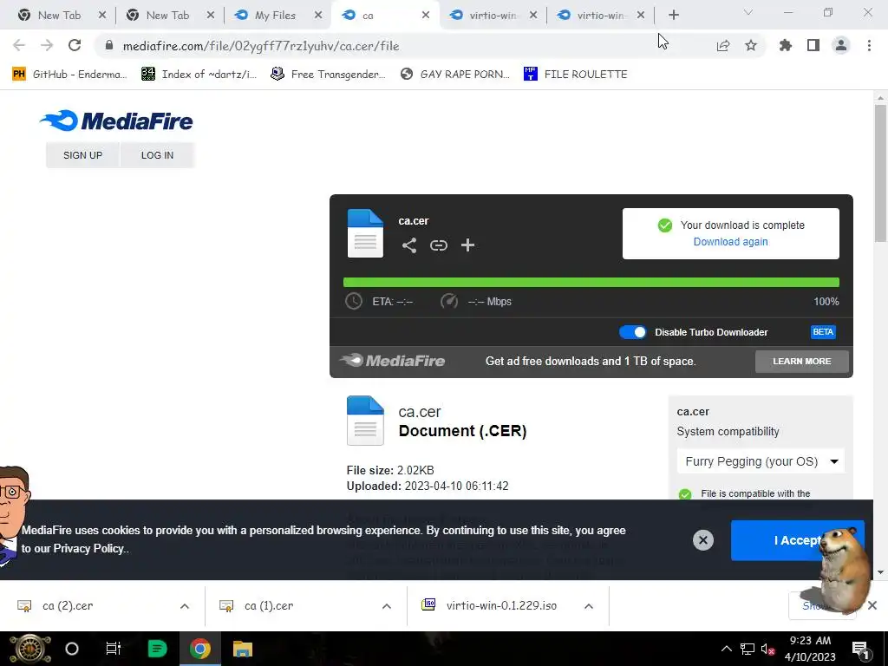Open the green app on taskbar
This screenshot has height=666, width=888.
coord(157,649)
